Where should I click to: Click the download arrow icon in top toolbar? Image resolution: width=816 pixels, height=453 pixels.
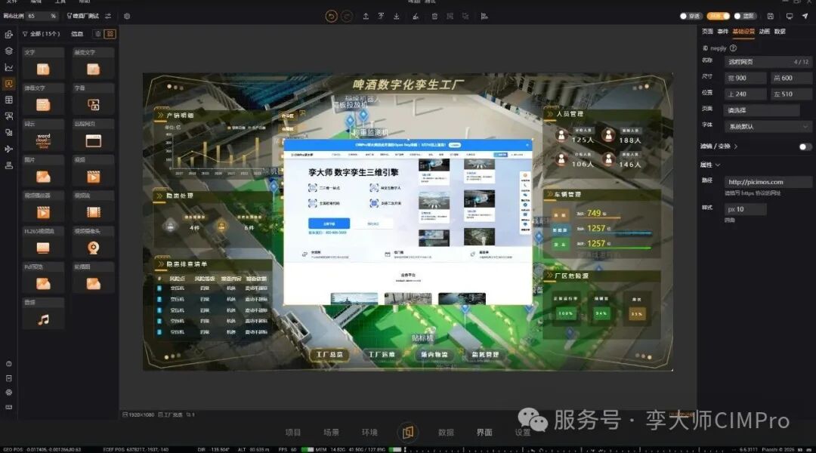click(397, 16)
